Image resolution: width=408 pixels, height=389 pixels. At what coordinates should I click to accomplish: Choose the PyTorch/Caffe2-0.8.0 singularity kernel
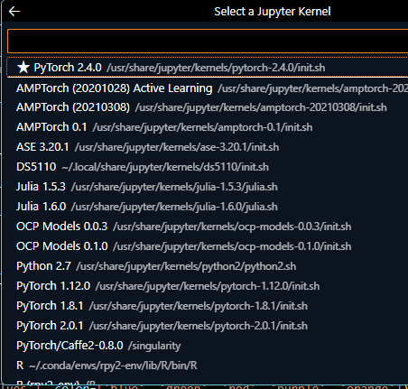pos(208,346)
